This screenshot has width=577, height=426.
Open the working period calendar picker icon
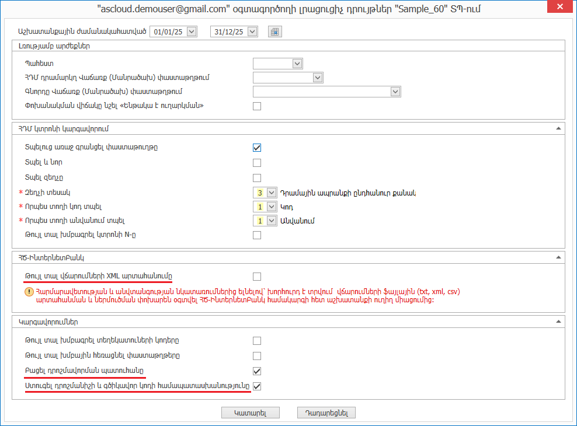274,32
